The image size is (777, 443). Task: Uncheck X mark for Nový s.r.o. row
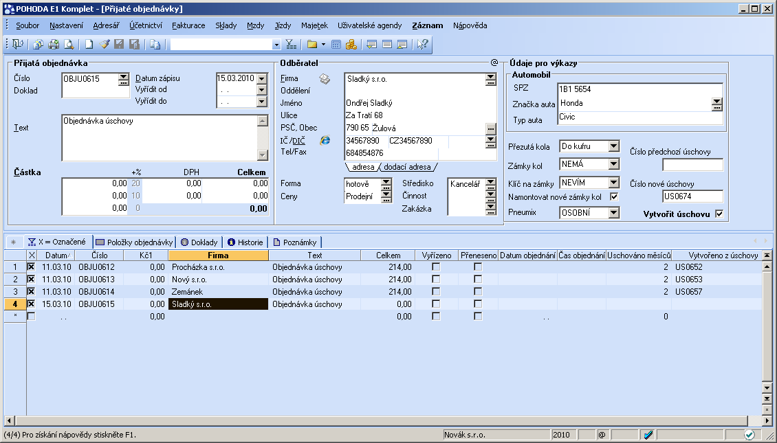tap(31, 279)
